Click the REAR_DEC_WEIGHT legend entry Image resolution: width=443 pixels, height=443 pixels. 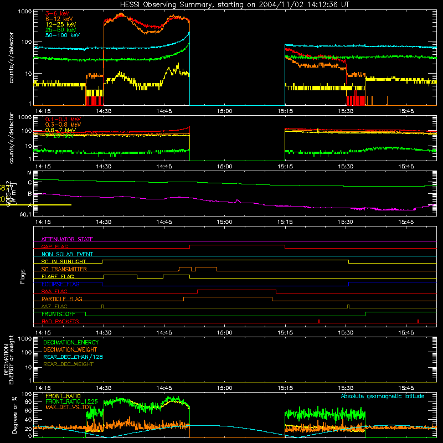point(68,364)
